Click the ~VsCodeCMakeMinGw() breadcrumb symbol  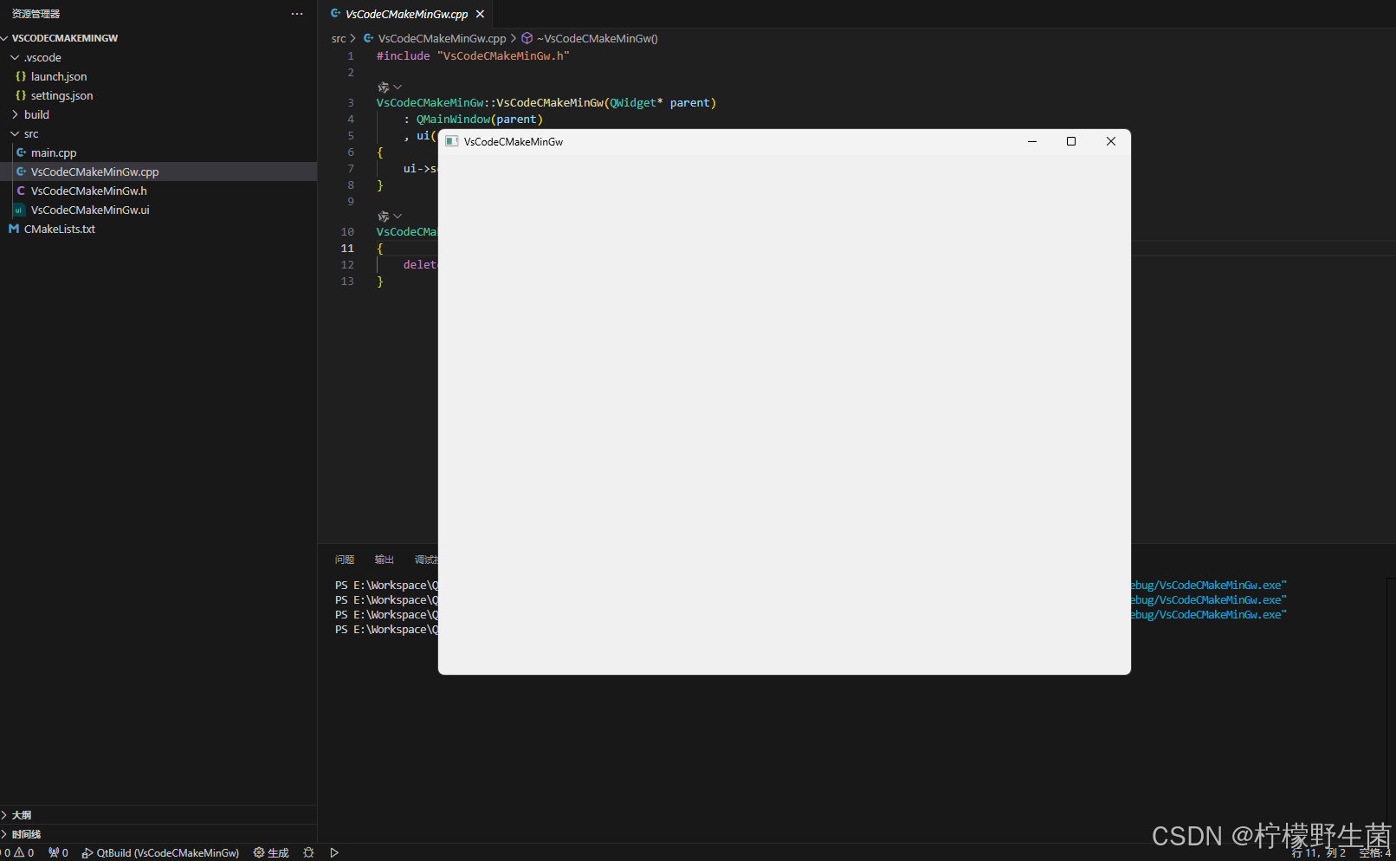pyautogui.click(x=597, y=39)
